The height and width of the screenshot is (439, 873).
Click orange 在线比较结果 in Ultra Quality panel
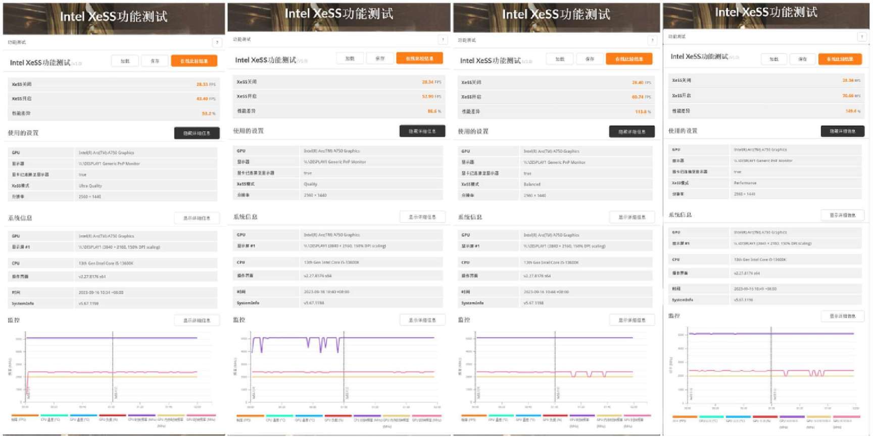pos(194,61)
